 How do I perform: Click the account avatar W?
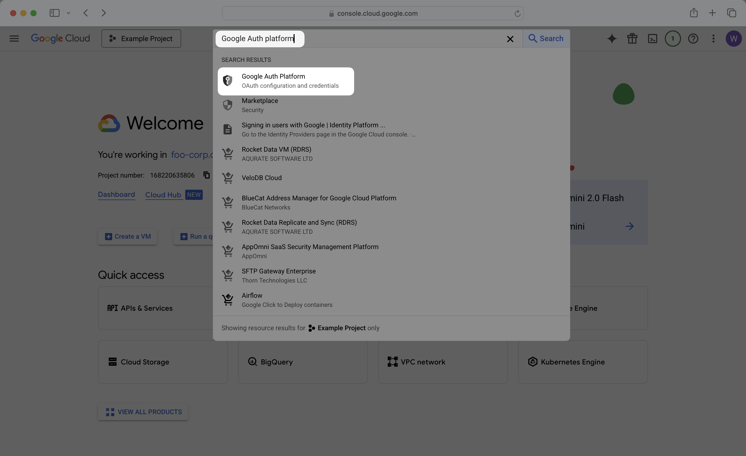pos(734,39)
